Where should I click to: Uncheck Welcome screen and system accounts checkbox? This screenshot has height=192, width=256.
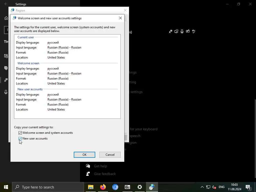pyautogui.click(x=20, y=133)
